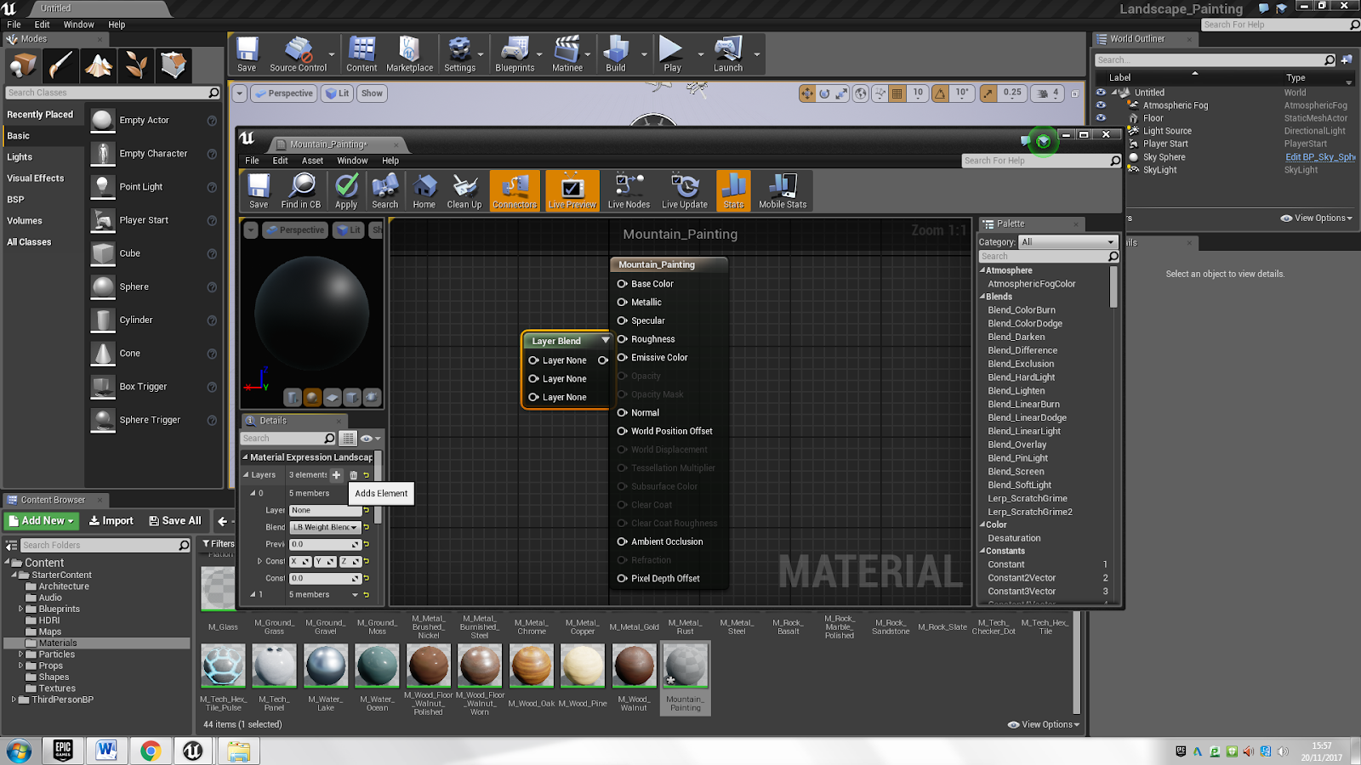Open Unreal Engine from the Windows taskbar
This screenshot has height=765, width=1361.
(x=193, y=751)
